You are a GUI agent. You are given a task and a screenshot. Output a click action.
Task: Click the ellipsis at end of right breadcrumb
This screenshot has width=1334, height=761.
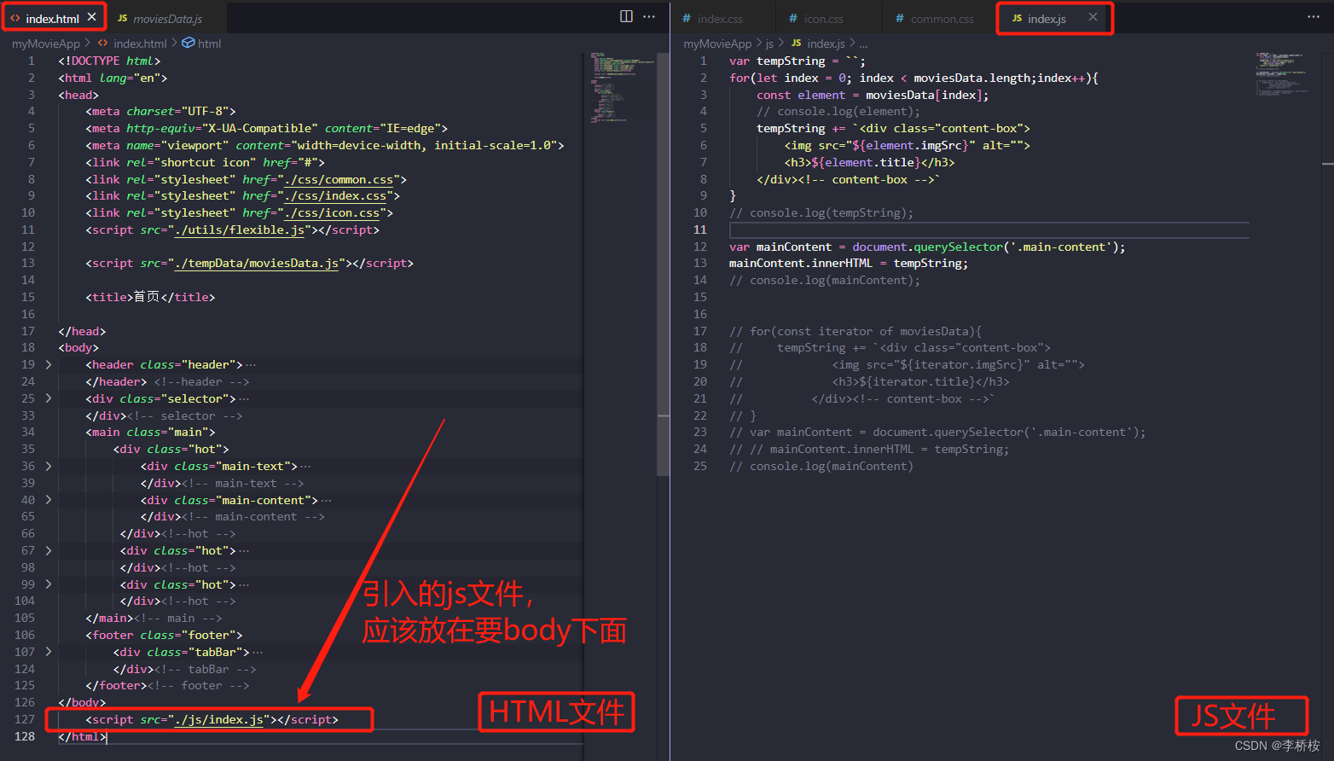click(863, 44)
